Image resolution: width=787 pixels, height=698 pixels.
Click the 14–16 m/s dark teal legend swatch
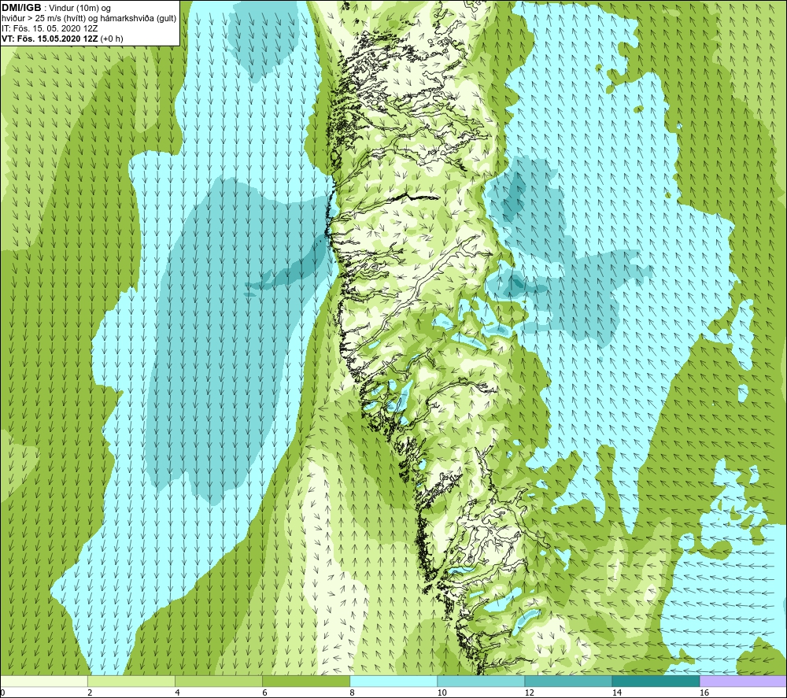656,681
